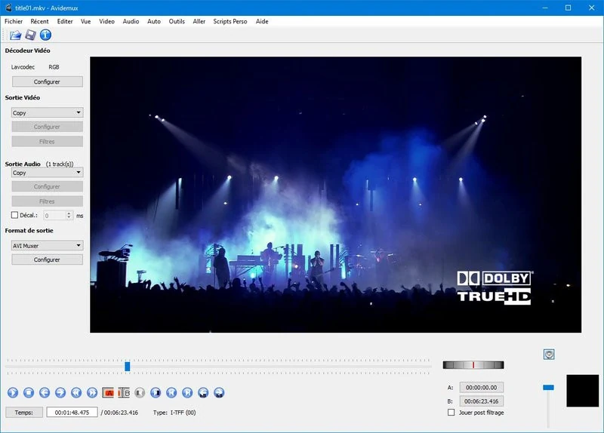This screenshot has height=433, width=604.
Task: Click the total duration /00:06:23.416 text
Action: (x=119, y=412)
